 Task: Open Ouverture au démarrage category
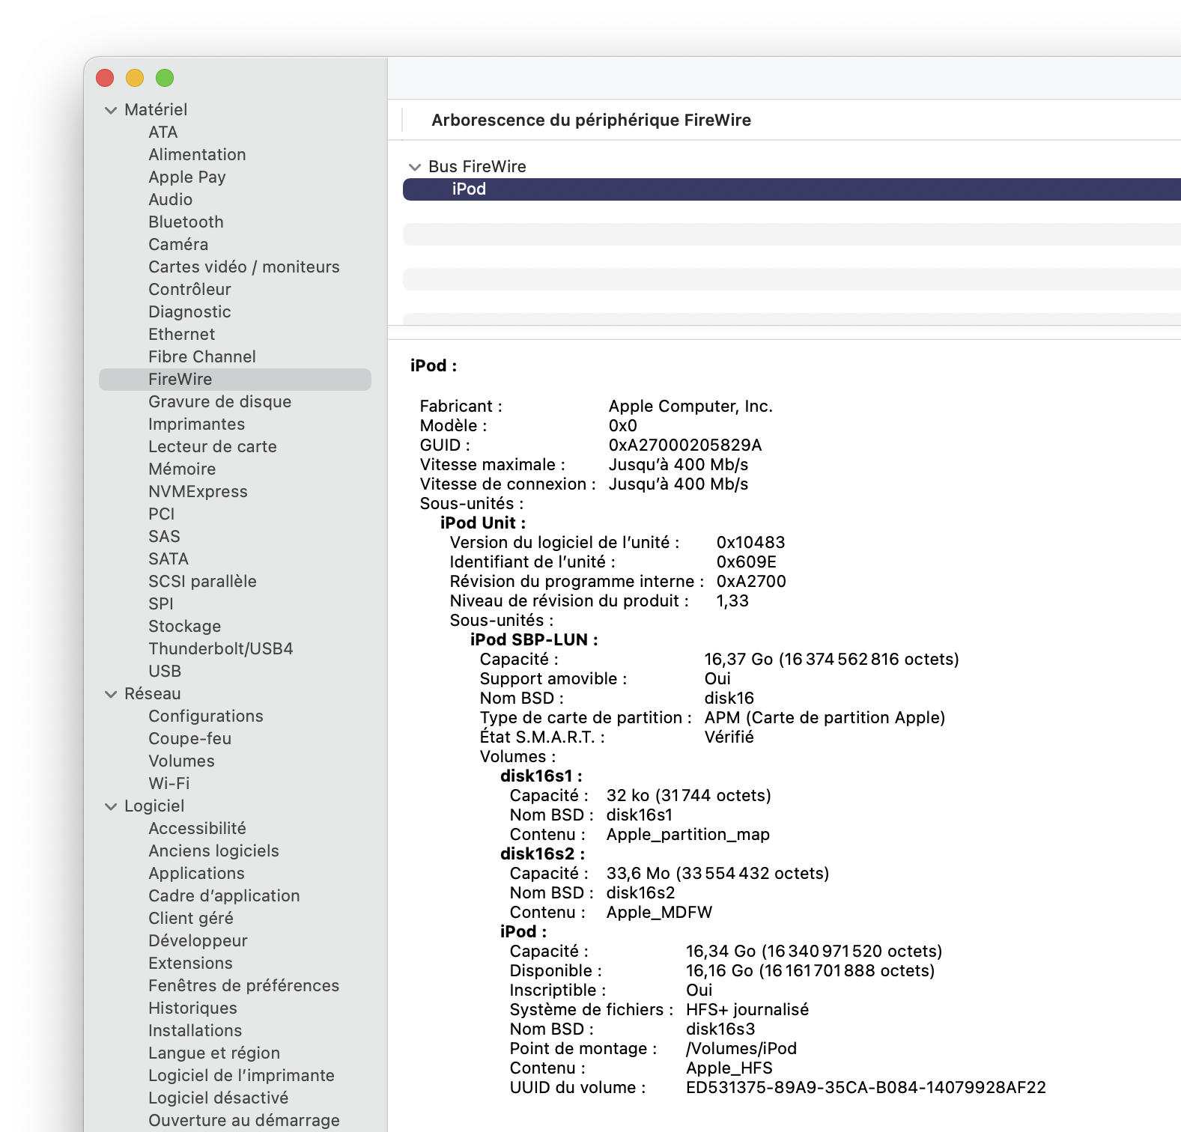[243, 1121]
